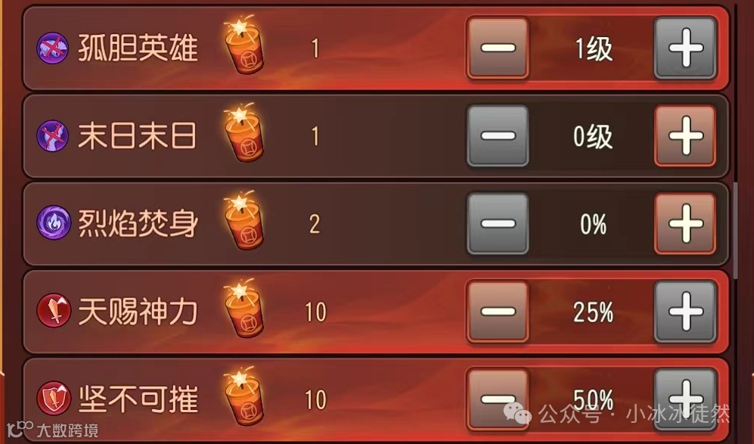Viewport: 754px width, 444px height.
Task: Increase 孤胆英雄 level with plus button
Action: tap(685, 48)
